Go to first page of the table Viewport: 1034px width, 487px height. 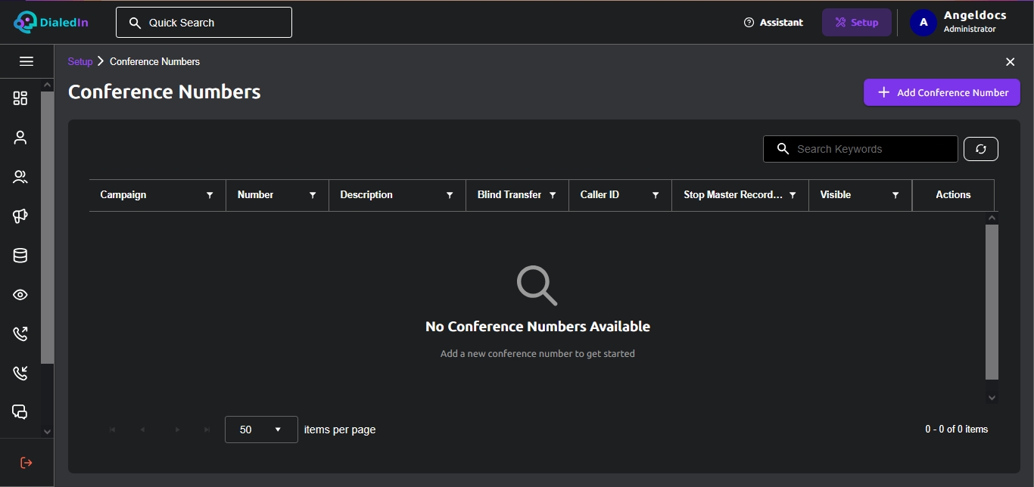click(113, 430)
